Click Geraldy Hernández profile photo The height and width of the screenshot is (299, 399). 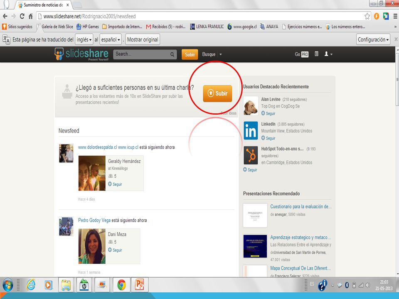[92, 173]
